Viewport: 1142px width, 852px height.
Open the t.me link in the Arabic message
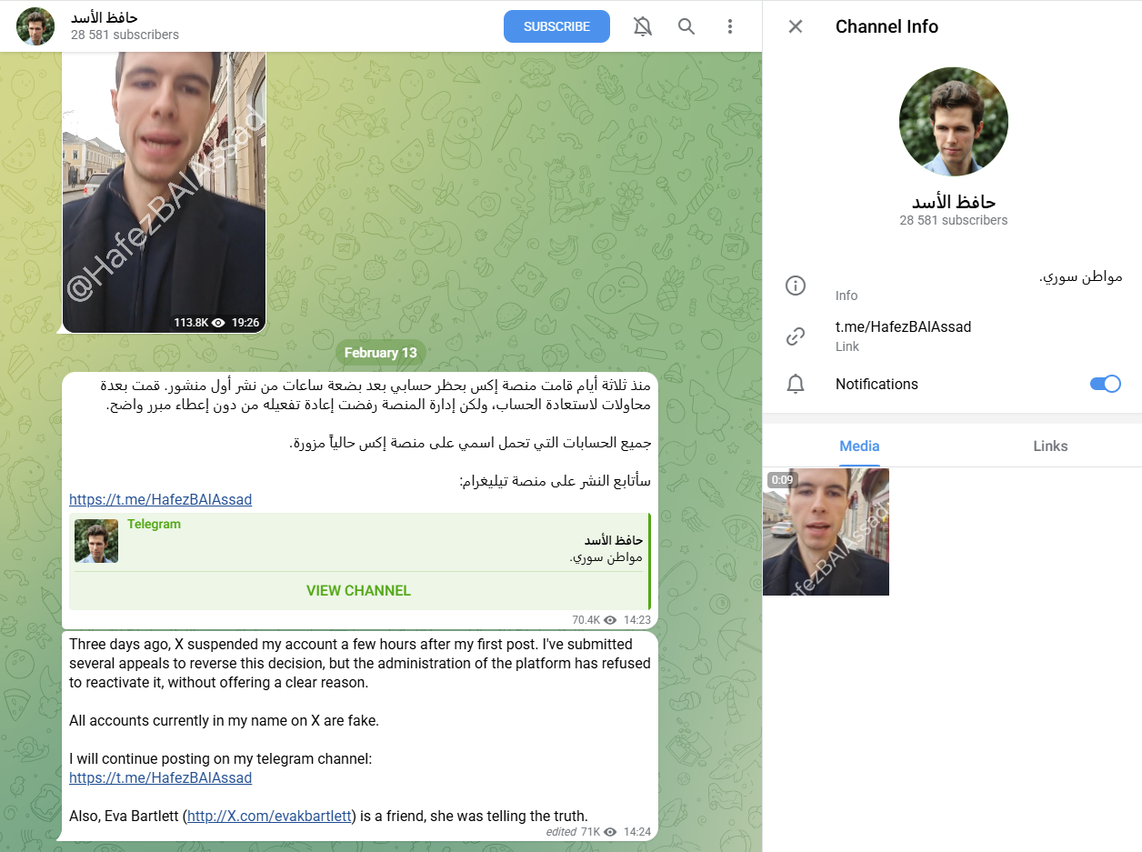pos(161,499)
